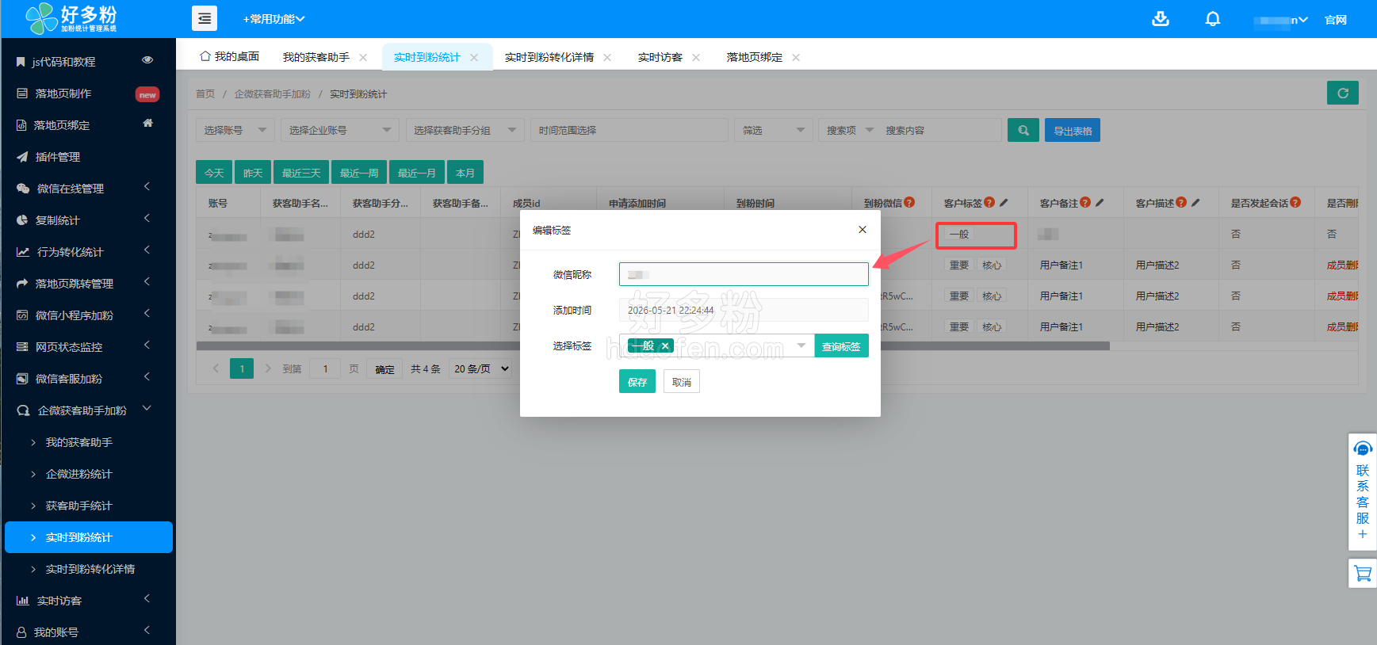Click the edit pencil beside 客户标签
This screenshot has width=1377, height=645.
click(1004, 203)
